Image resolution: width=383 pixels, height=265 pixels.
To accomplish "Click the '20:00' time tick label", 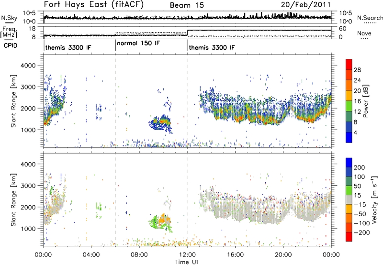I will 283,255.
